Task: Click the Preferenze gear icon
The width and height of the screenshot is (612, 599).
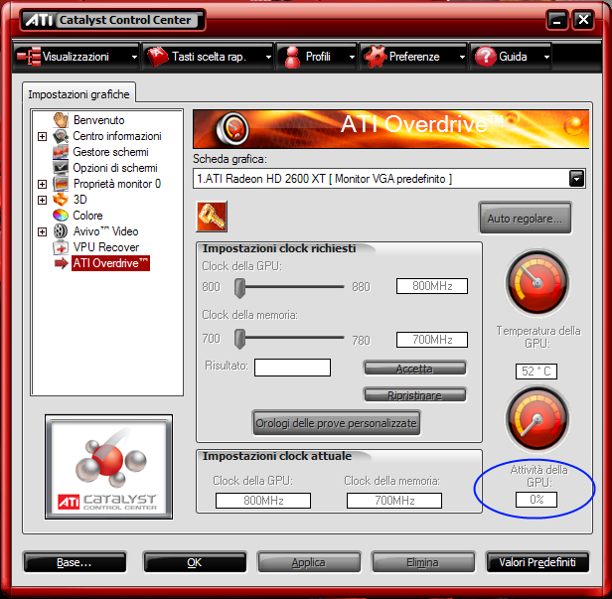Action: pyautogui.click(x=376, y=57)
